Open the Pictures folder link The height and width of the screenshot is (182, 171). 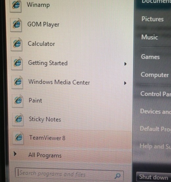[153, 19]
